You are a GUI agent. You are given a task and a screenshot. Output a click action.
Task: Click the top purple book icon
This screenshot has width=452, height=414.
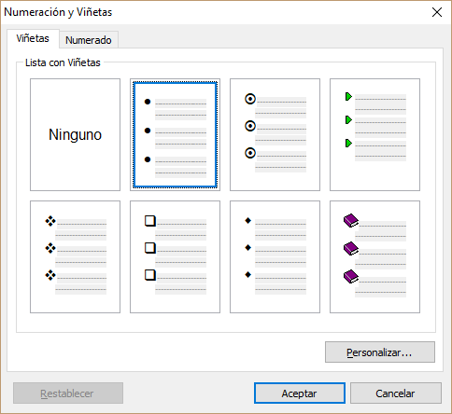click(x=351, y=220)
